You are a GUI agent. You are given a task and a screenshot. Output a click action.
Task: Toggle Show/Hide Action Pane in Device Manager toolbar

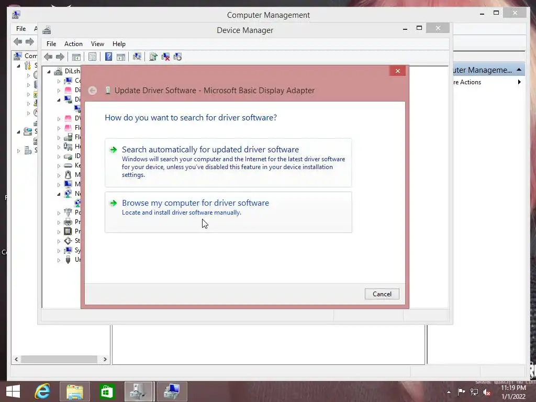[121, 57]
